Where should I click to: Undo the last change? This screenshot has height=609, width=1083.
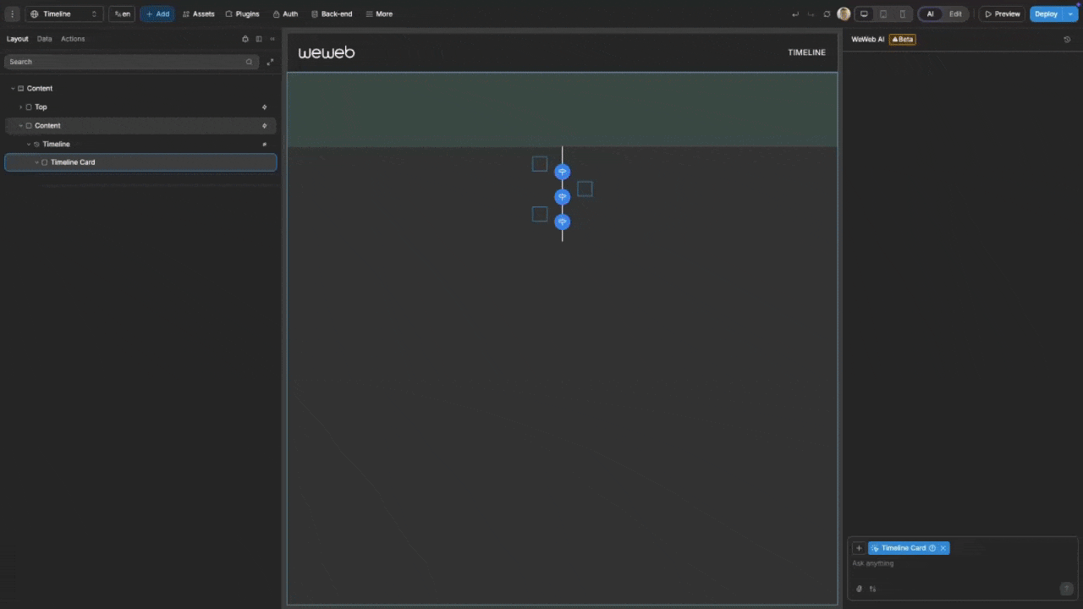[794, 14]
